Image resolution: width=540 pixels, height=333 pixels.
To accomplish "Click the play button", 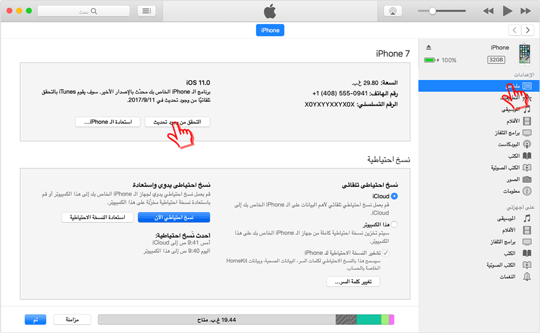I will tap(507, 11).
